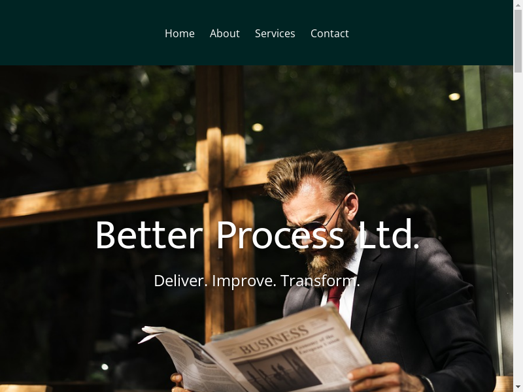Image resolution: width=523 pixels, height=392 pixels.
Task: Click the word 'Deliver.' in the tagline
Action: pos(181,281)
